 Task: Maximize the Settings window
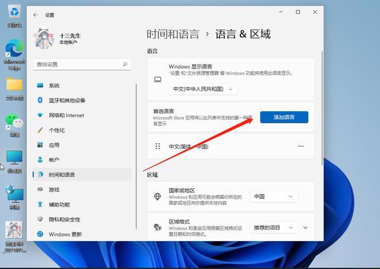click(x=298, y=12)
